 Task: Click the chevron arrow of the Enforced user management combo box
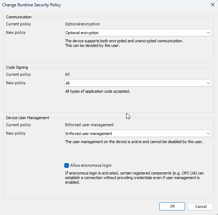pos(209,134)
